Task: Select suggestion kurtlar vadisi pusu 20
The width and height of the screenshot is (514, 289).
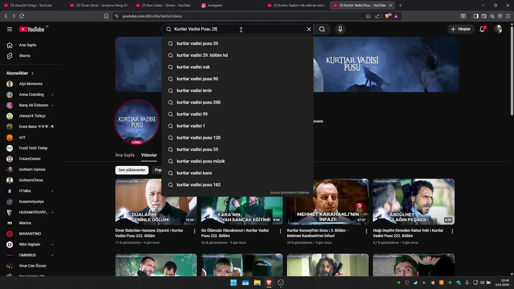Action: (237, 43)
